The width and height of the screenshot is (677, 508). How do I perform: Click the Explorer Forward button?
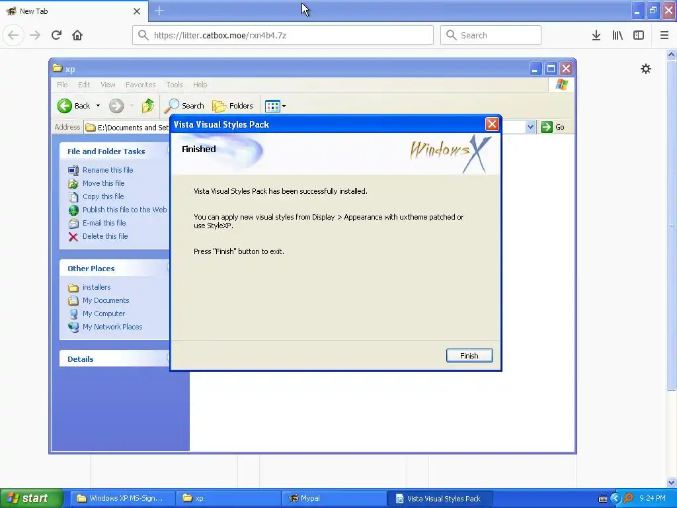[x=116, y=106]
